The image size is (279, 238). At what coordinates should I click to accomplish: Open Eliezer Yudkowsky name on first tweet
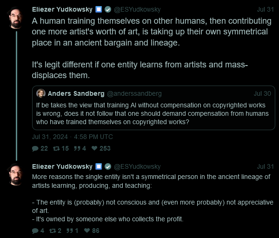pos(62,9)
